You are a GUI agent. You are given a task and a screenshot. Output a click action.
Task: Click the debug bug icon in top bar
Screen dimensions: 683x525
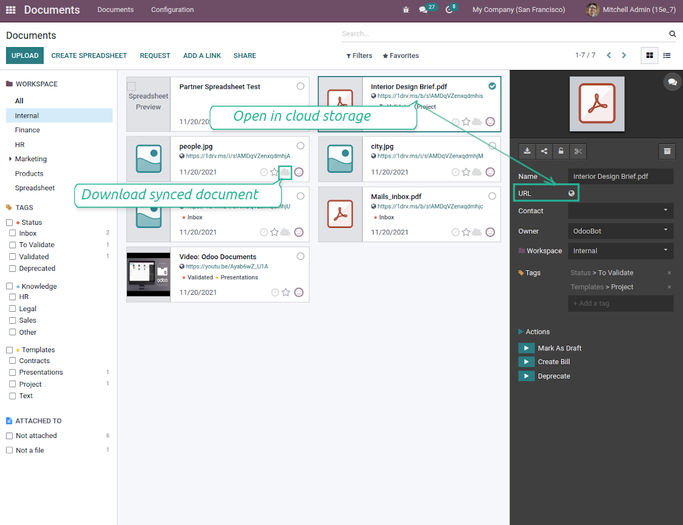pos(406,10)
